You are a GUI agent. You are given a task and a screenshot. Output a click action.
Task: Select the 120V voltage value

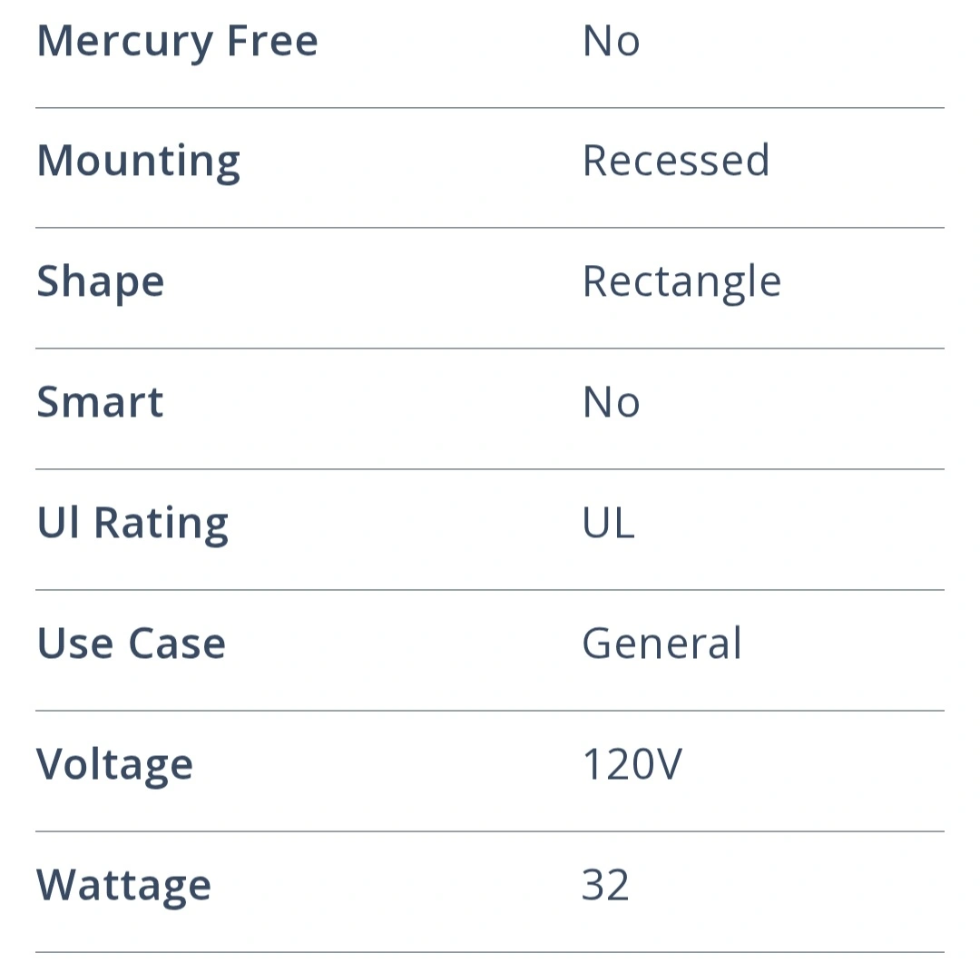(x=631, y=764)
